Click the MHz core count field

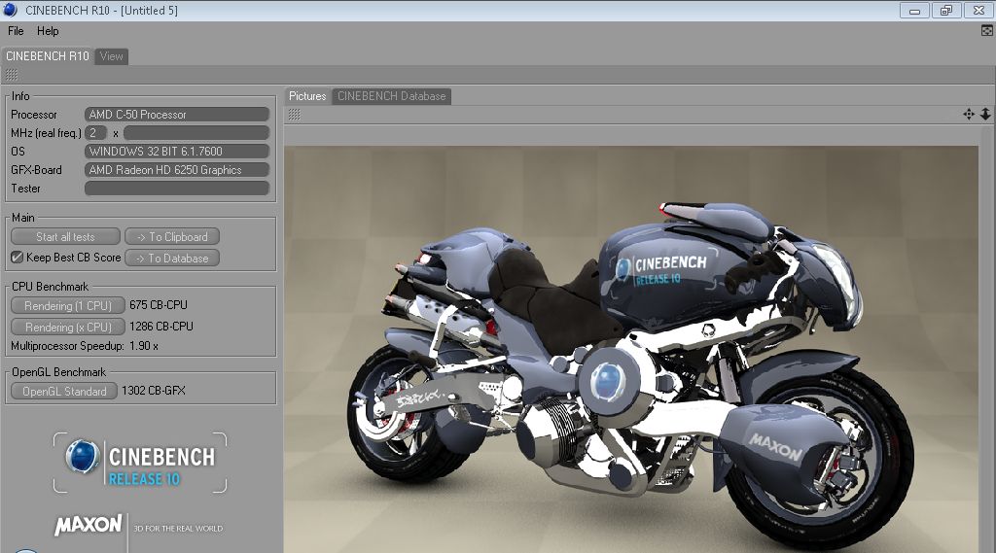pyautogui.click(x=96, y=133)
